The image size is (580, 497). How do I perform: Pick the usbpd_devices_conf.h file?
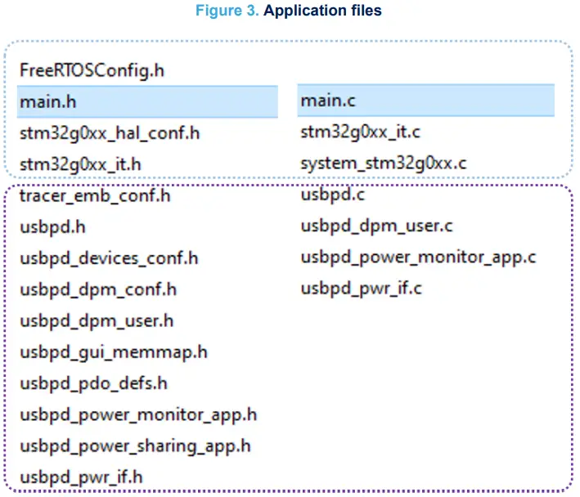click(109, 258)
